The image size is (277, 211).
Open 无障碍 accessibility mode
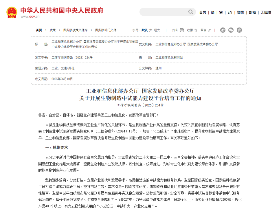click(x=266, y=12)
